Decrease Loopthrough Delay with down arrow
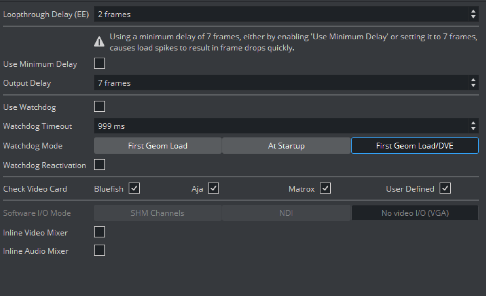The width and height of the screenshot is (486, 296). click(x=473, y=17)
